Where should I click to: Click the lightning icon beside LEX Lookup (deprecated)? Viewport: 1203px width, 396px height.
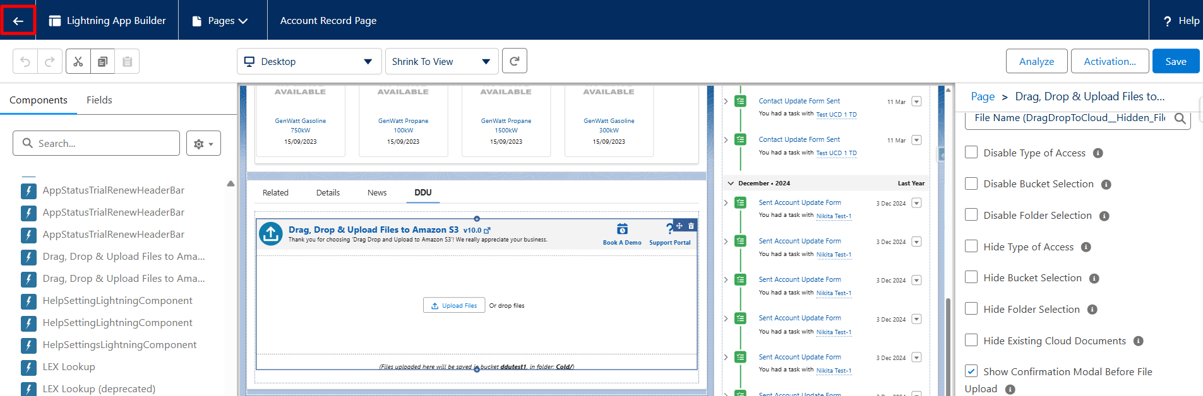click(28, 388)
